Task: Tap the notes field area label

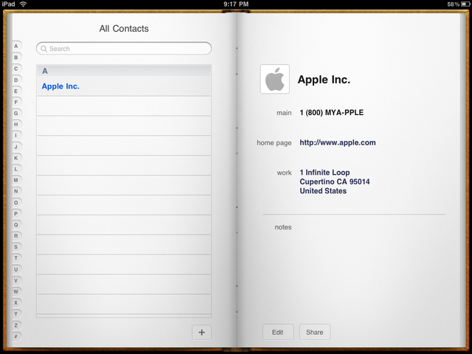Action: 283,227
